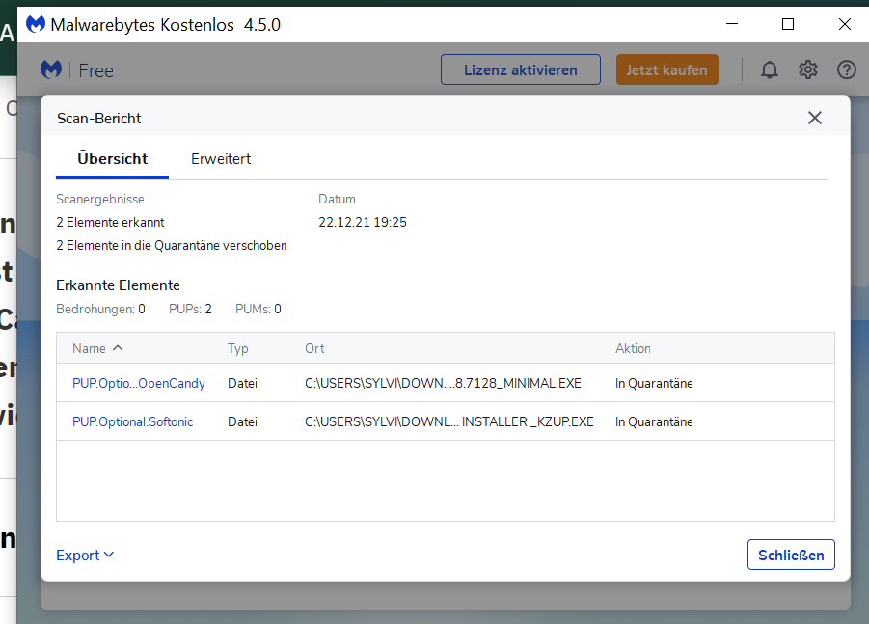Viewport: 869px width, 624px height.
Task: Click the PUMs: 0 counter
Action: pyautogui.click(x=258, y=309)
